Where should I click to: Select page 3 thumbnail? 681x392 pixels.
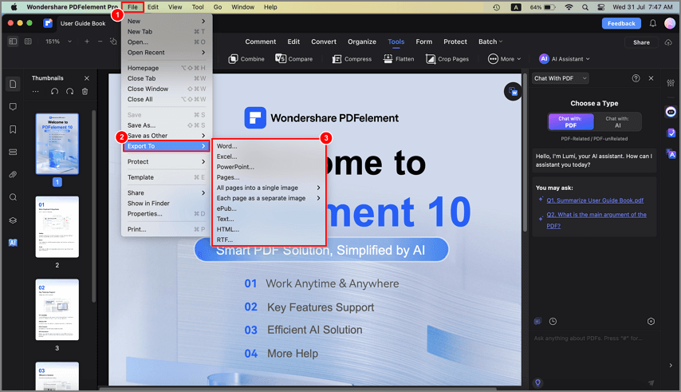click(x=57, y=310)
